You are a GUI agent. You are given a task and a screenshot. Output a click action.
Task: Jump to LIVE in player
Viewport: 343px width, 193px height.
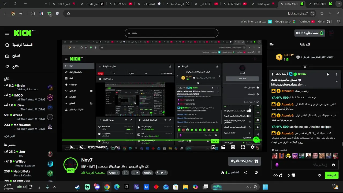(x=117, y=147)
